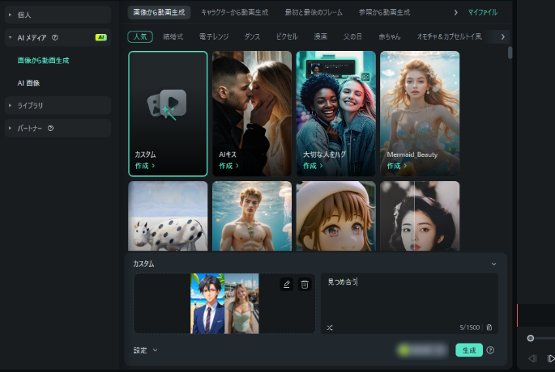The image size is (555, 372).
Task: Expand パートナー section
Action: [x=10, y=129]
